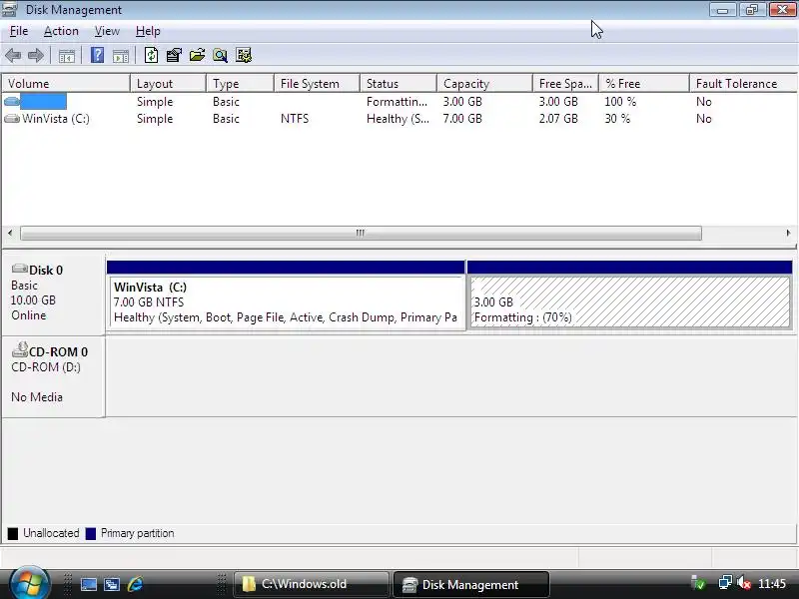Click the Disk Management taskbar button
This screenshot has height=599, width=799.
point(470,584)
